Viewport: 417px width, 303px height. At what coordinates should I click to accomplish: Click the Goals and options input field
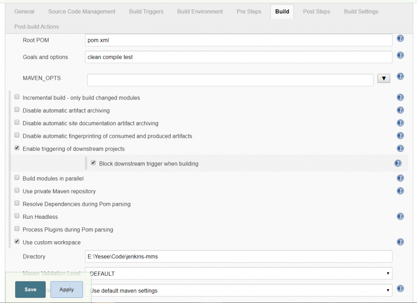(x=239, y=57)
